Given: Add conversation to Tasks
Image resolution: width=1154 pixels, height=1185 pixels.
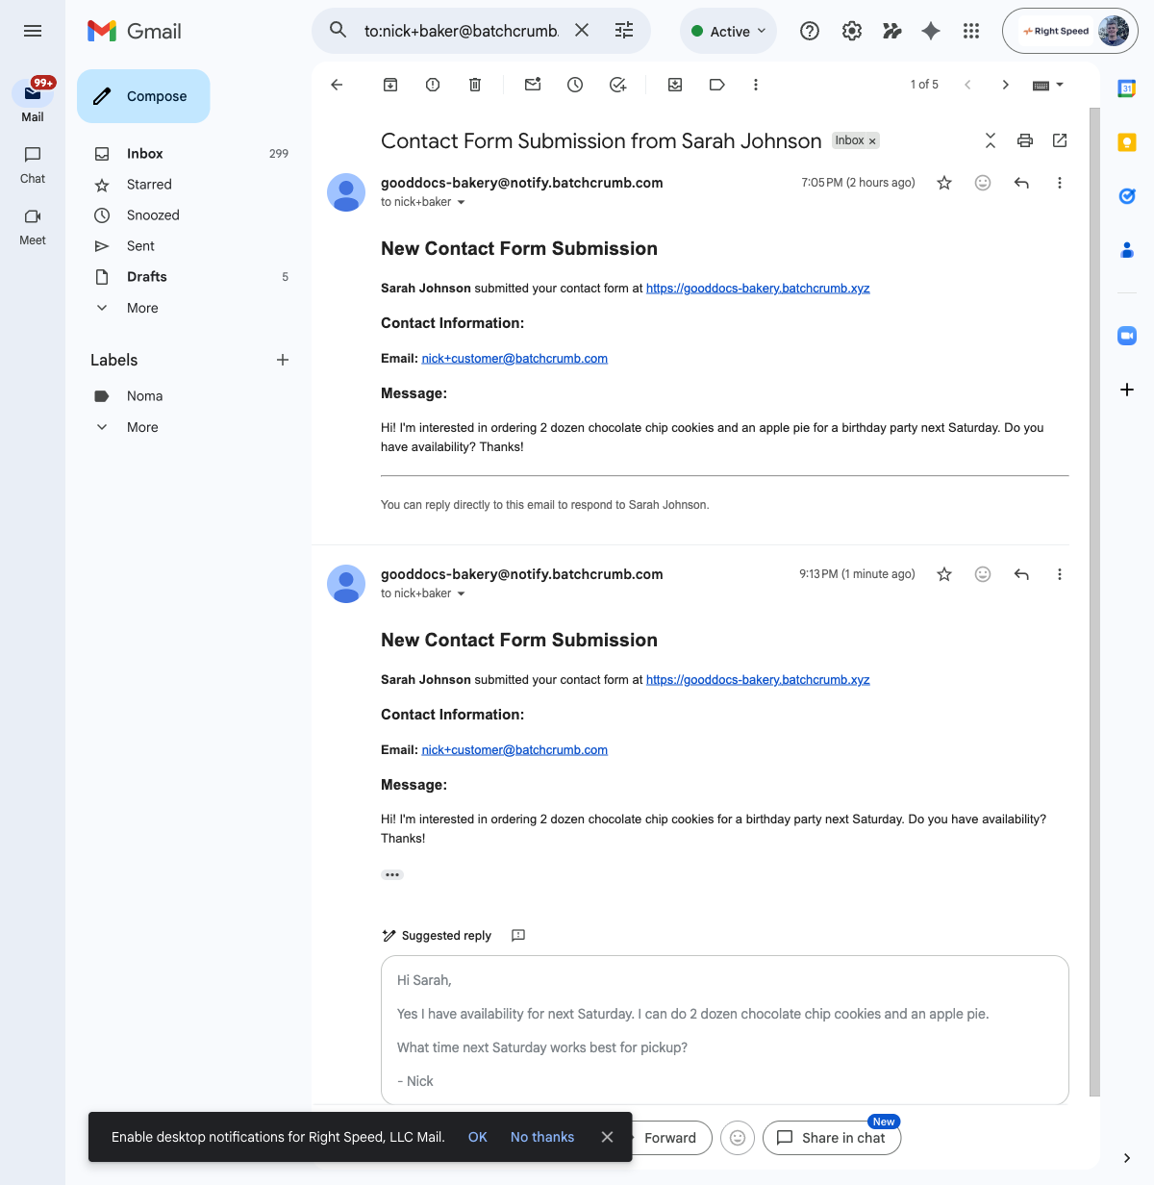Looking at the screenshot, I should [618, 85].
